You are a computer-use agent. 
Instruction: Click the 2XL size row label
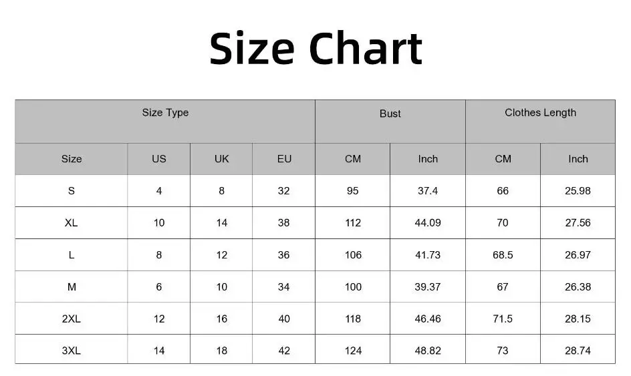pyautogui.click(x=72, y=319)
